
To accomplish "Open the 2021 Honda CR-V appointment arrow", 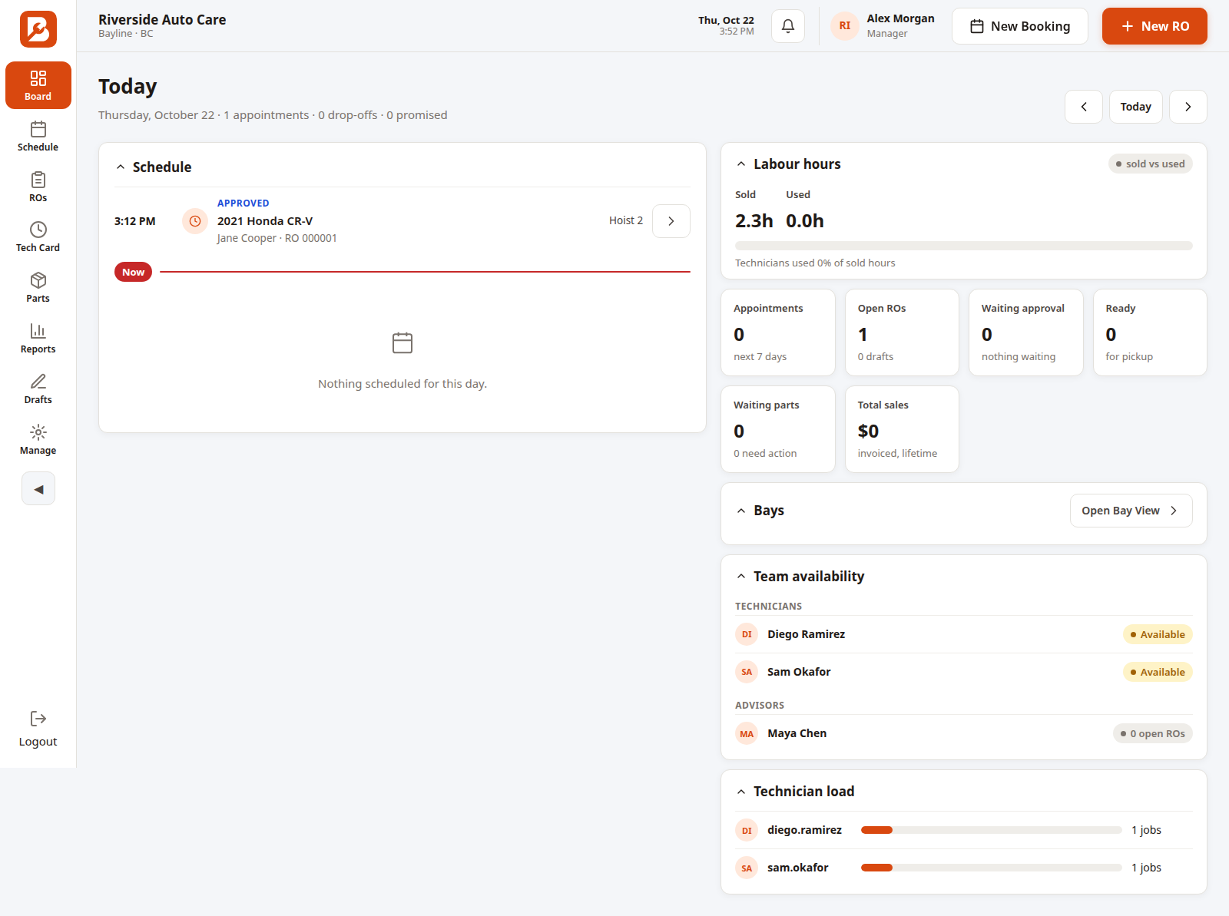I will pyautogui.click(x=671, y=221).
